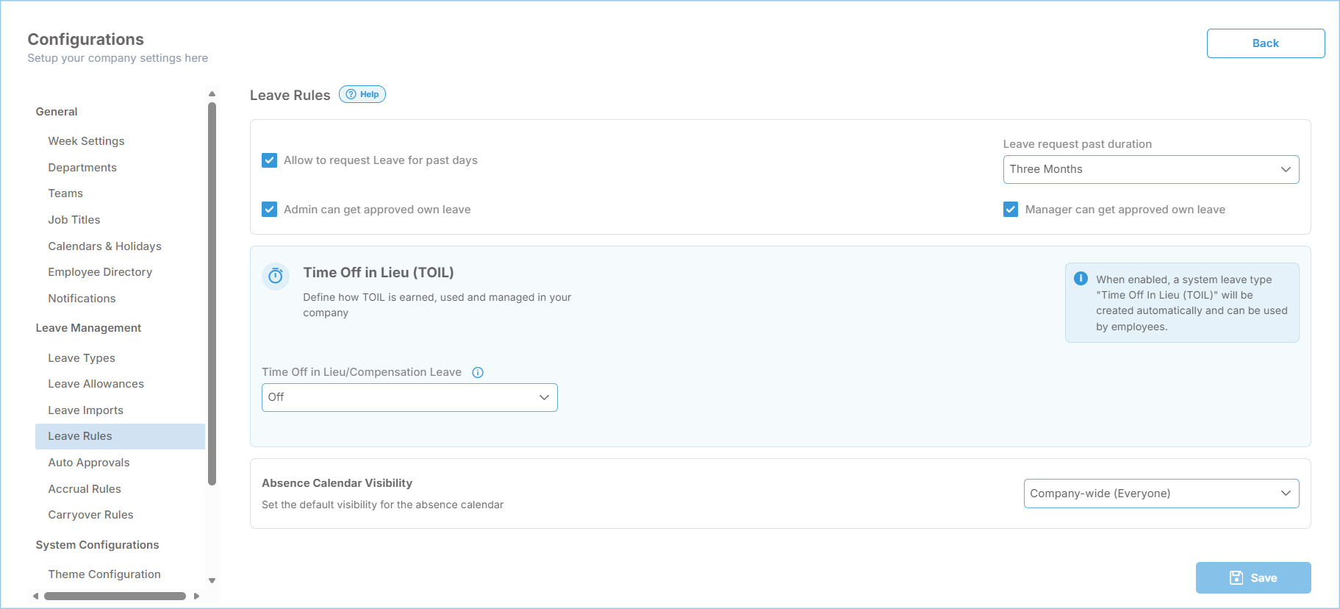Open Leave Types page
This screenshot has width=1340, height=609.
[x=82, y=358]
